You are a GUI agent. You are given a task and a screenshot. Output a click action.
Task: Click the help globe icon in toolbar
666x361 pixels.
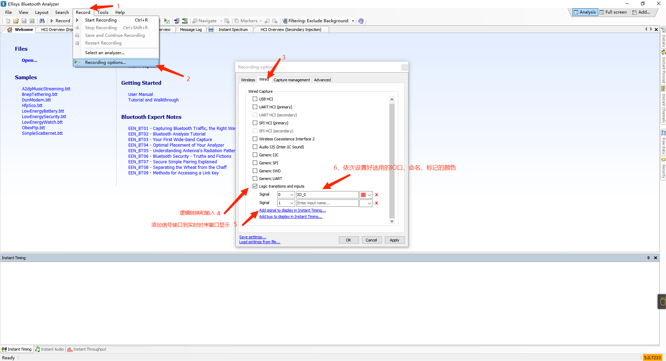coord(361,21)
